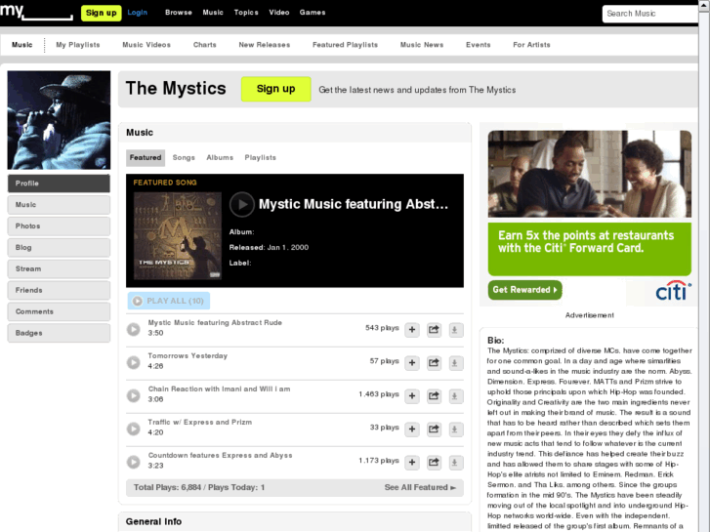
Task: Play Traffic w/ Express and Prizm
Action: (x=133, y=429)
